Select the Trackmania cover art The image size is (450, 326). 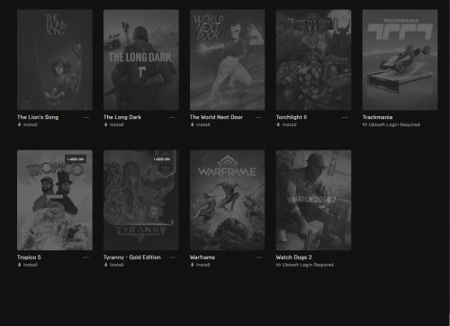click(x=400, y=59)
